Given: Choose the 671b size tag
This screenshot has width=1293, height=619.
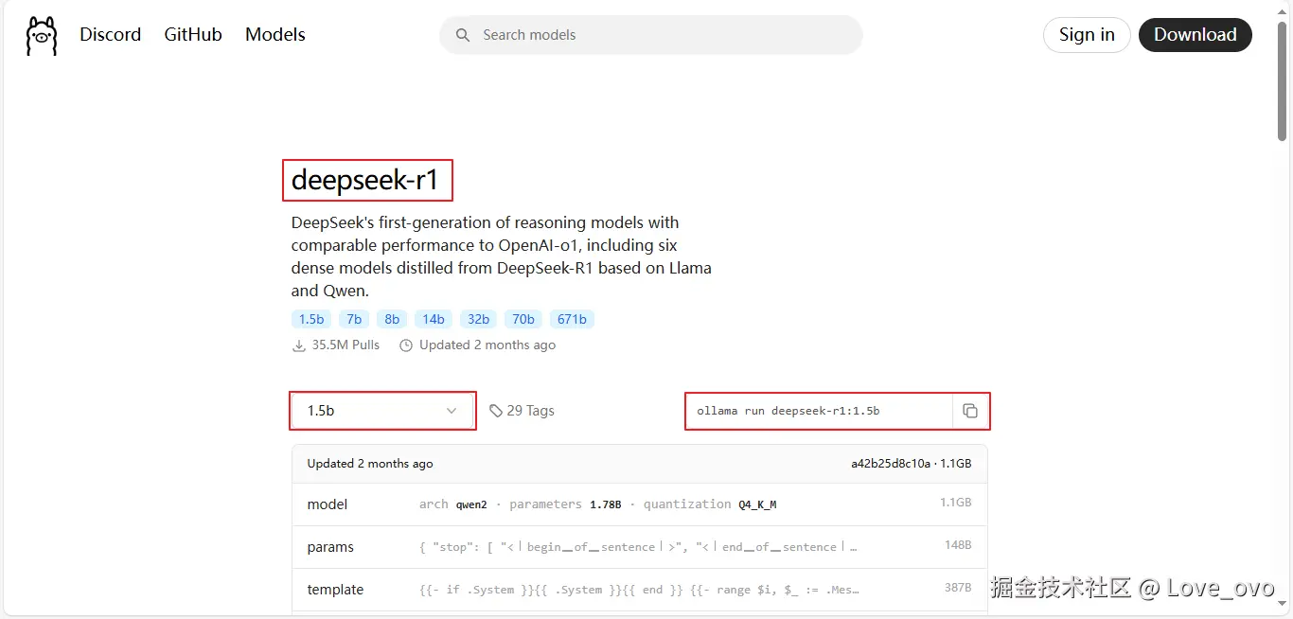Looking at the screenshot, I should pos(572,319).
